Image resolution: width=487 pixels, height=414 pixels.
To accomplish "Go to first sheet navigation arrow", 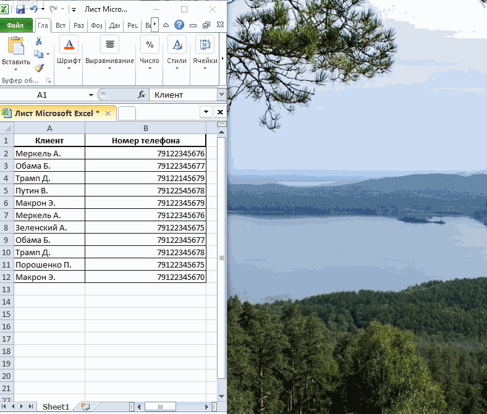I will [4, 406].
